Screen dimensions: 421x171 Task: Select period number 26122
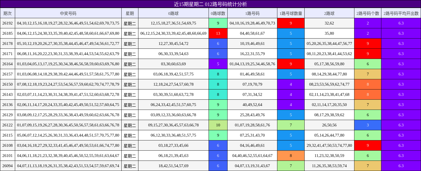[x=7, y=125]
